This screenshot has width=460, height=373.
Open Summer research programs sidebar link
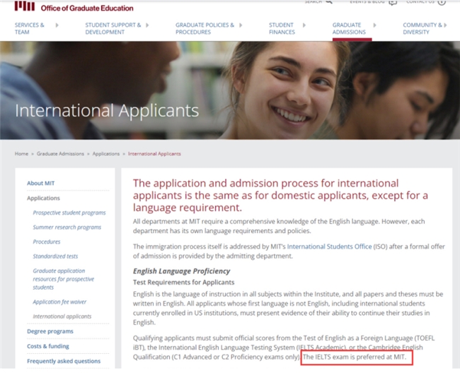point(67,227)
